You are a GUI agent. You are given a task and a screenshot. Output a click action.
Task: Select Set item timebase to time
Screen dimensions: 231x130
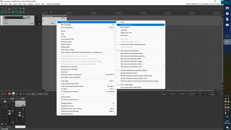point(141,73)
